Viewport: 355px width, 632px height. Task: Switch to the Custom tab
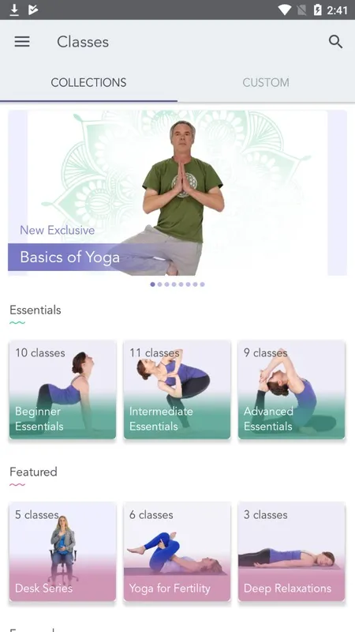266,83
